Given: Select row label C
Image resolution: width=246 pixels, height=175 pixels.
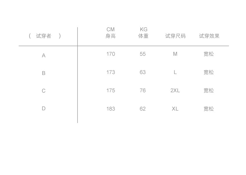Looking at the screenshot, I should [44, 91].
